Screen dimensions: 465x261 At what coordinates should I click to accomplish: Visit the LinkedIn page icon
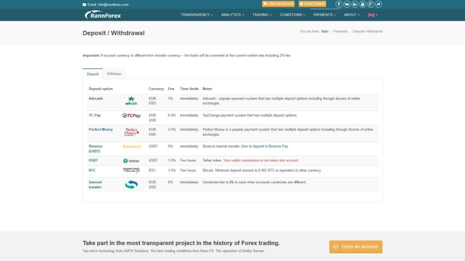(x=355, y=4)
